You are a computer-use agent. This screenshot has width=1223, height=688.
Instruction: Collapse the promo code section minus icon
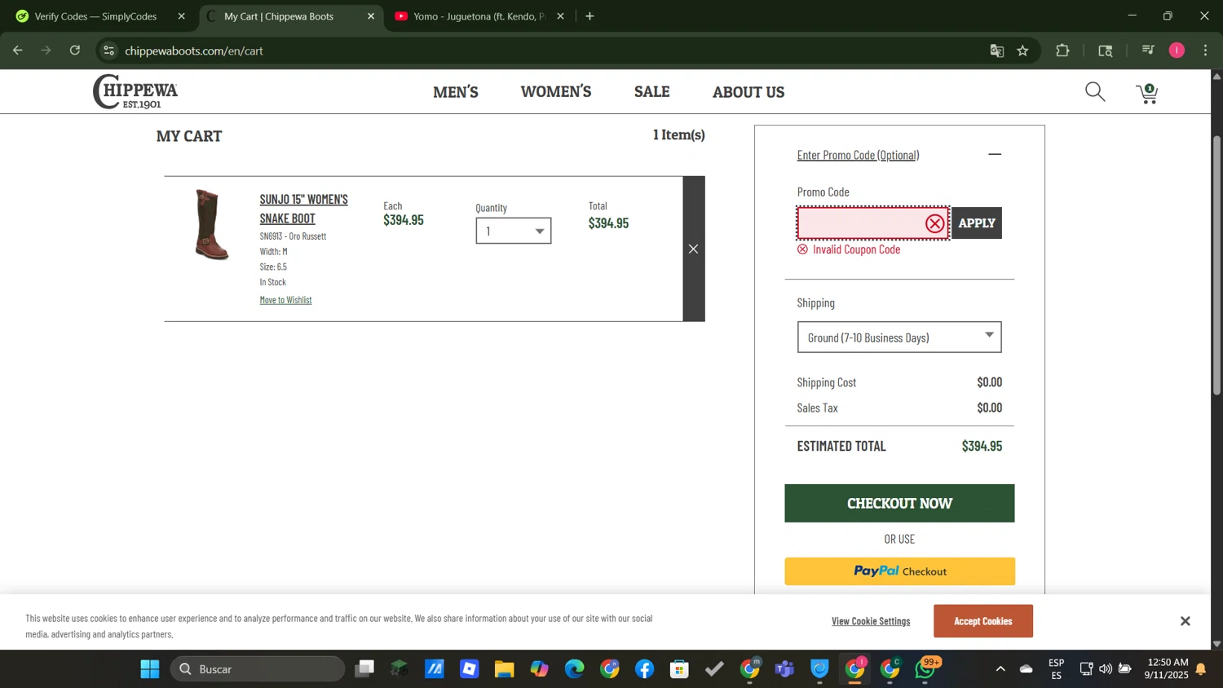pyautogui.click(x=995, y=155)
